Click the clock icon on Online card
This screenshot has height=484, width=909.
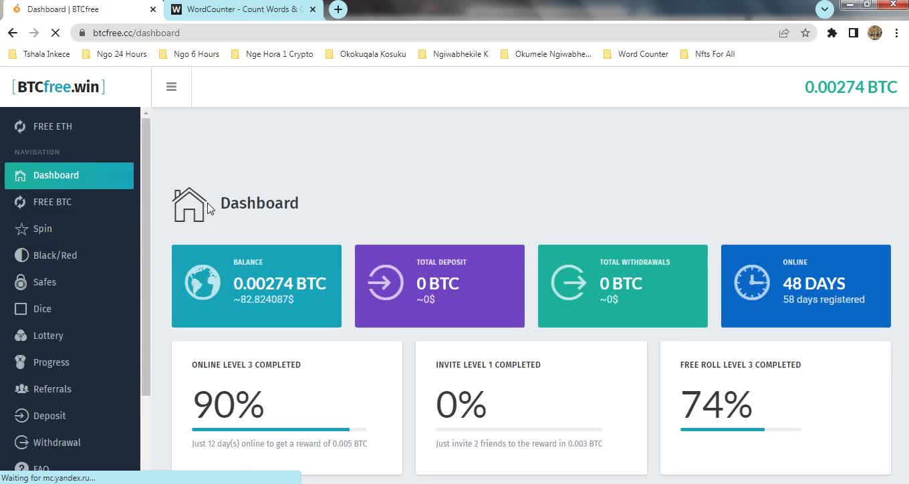pyautogui.click(x=752, y=282)
